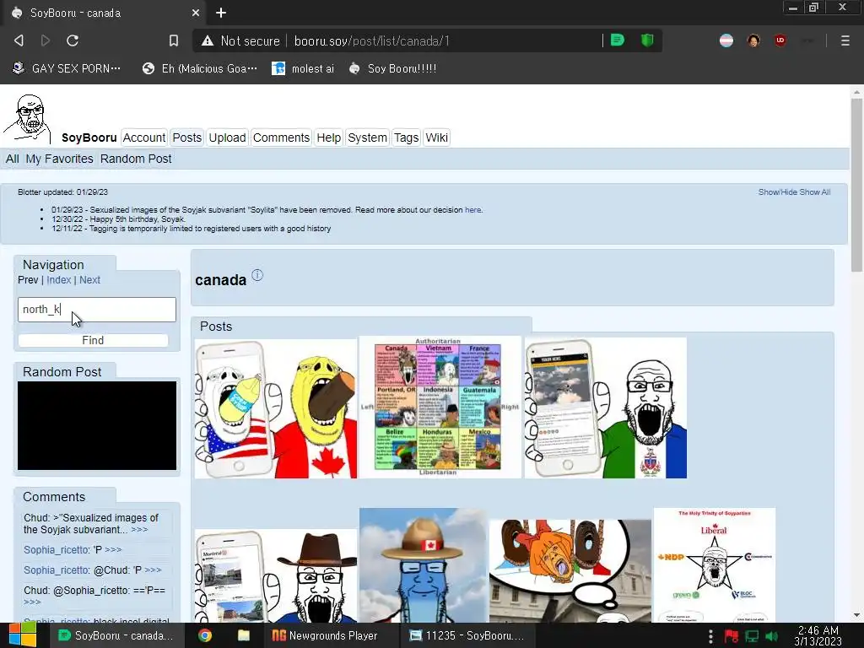The width and height of the screenshot is (864, 648).
Task: Open the green chat extension icon in the address bar
Action: pos(618,40)
